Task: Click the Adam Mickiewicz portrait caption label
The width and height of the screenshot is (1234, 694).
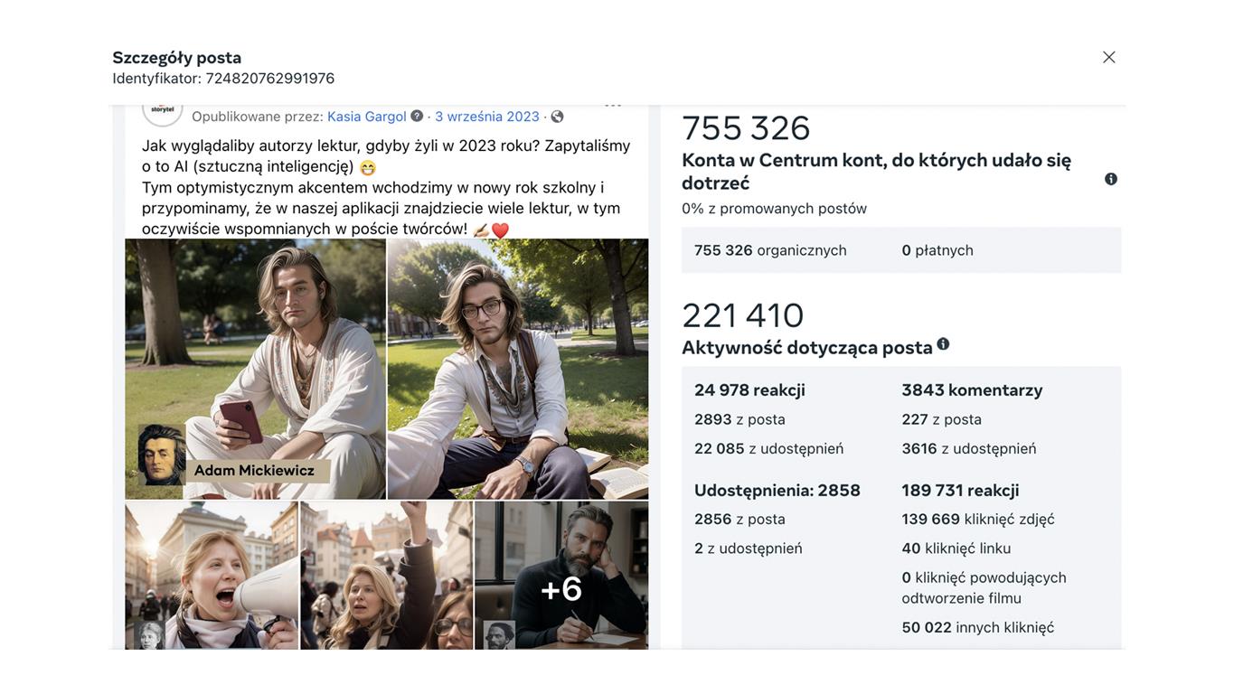Action: (254, 471)
